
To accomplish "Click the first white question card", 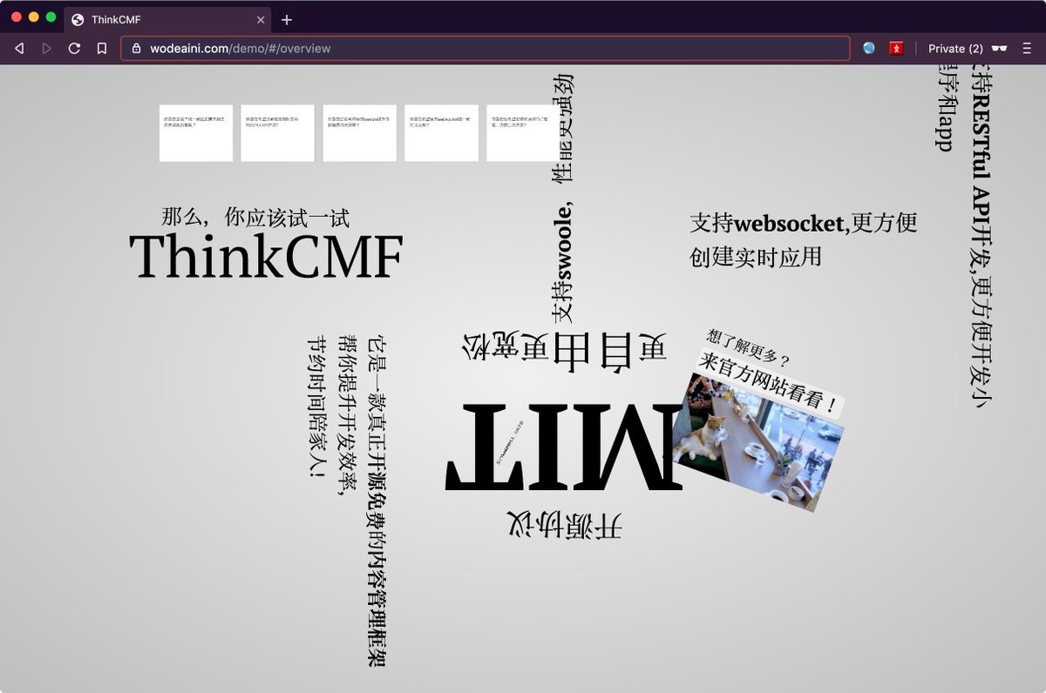I will 195,132.
